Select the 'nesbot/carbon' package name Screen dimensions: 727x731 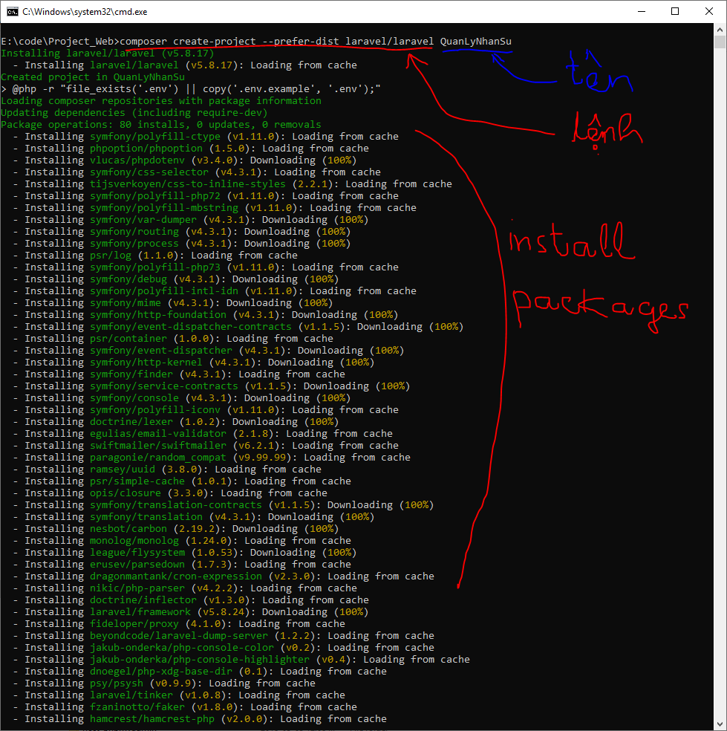click(128, 529)
